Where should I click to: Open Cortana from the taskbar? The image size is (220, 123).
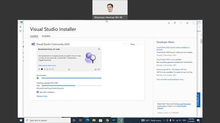74,120
